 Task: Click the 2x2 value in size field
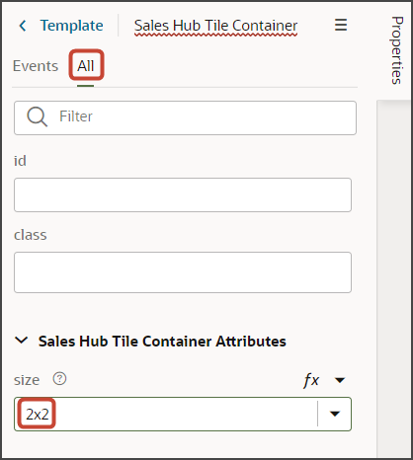38,415
